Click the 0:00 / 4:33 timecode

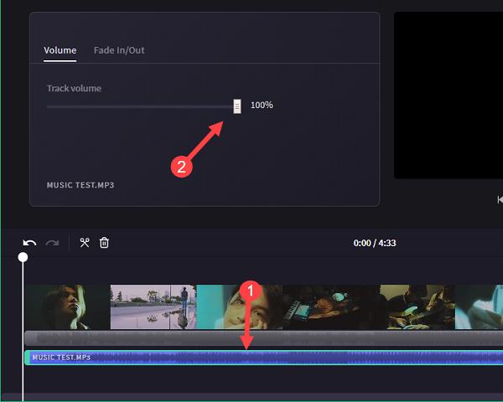click(376, 243)
